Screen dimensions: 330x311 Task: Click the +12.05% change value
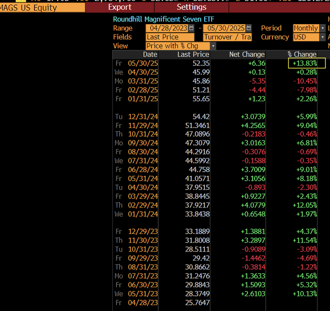tap(305, 205)
